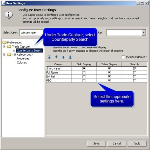Uncheck Short Name Field Display checkbox

tap(84, 68)
